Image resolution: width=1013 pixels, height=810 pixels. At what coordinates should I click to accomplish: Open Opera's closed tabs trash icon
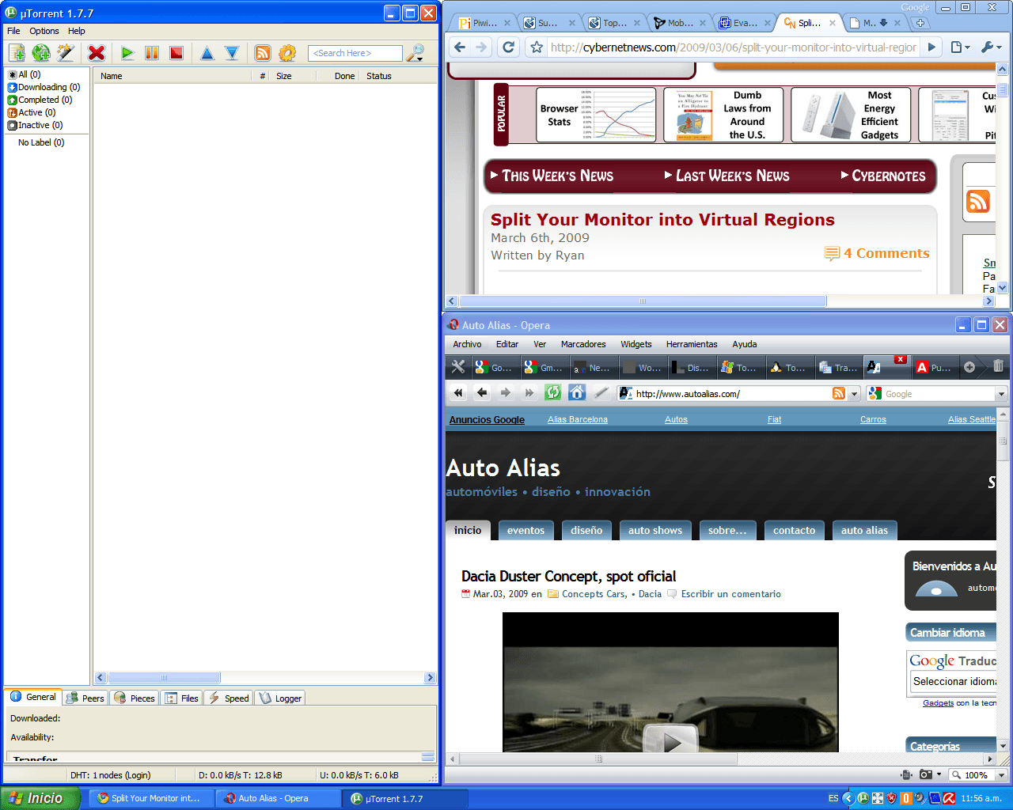[x=998, y=366]
